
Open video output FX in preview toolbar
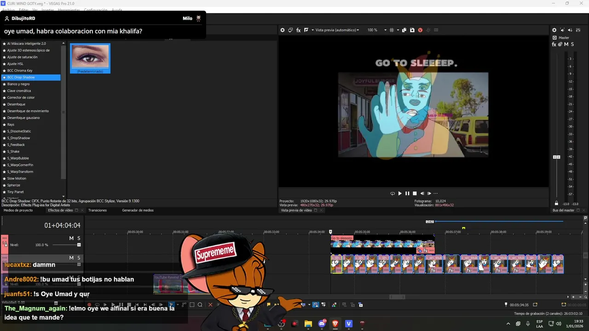click(298, 30)
